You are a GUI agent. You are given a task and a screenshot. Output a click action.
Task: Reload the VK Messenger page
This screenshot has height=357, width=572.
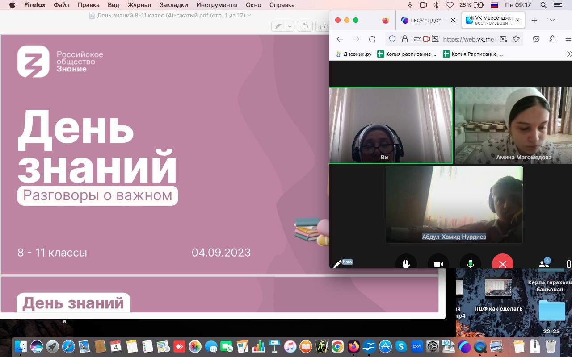pyautogui.click(x=372, y=39)
